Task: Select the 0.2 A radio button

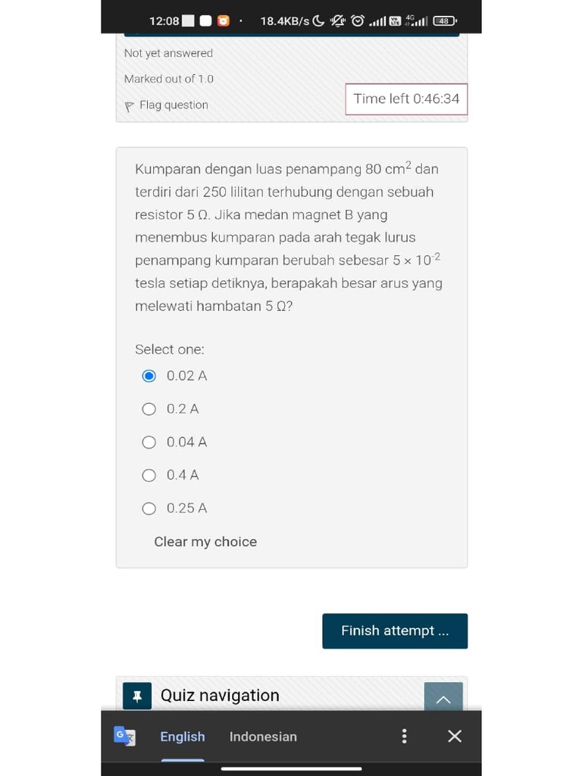Action: click(x=149, y=409)
